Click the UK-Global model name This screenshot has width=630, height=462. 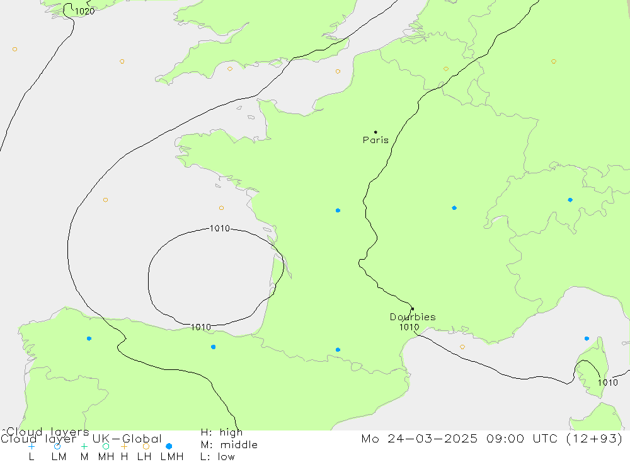[127, 439]
